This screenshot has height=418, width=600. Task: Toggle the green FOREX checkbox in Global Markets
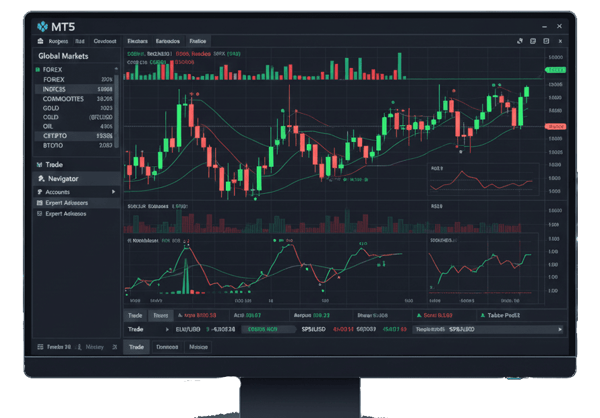[38, 69]
